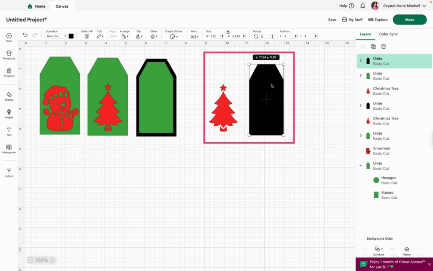
Task: Click Select All icon
Action: [87, 36]
